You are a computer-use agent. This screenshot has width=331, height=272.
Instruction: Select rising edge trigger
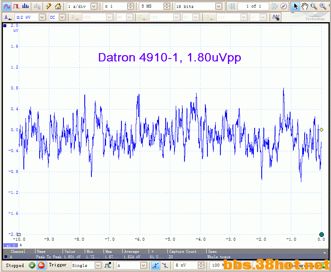(x=156, y=265)
